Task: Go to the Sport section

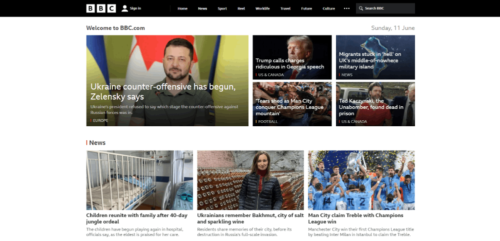Action: click(x=222, y=8)
